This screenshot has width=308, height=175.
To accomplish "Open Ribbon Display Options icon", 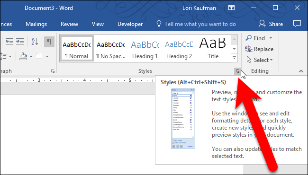I will click(231, 8).
